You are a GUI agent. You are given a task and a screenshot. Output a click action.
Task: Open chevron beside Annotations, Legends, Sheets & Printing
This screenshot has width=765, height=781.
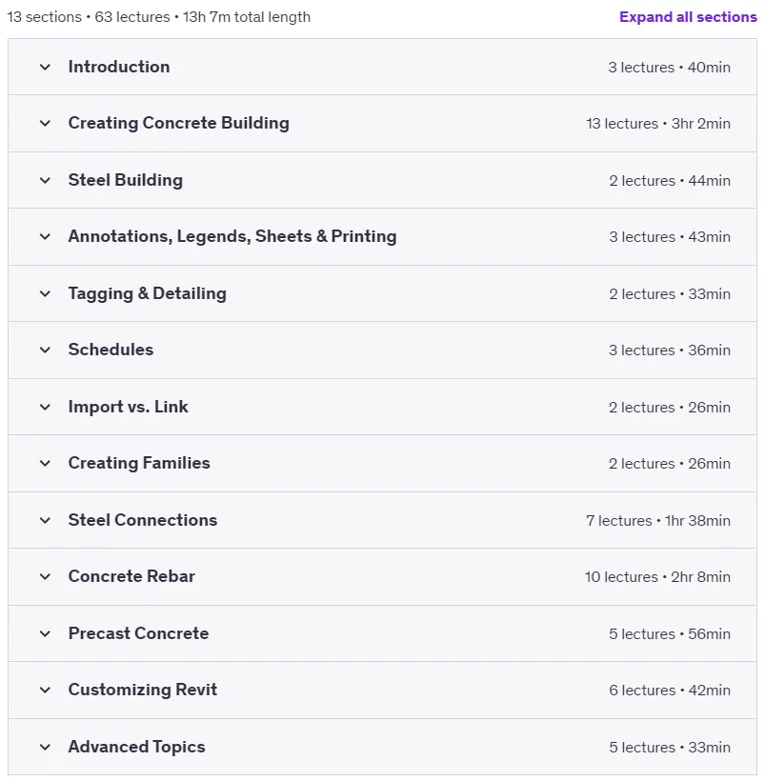pyautogui.click(x=45, y=236)
